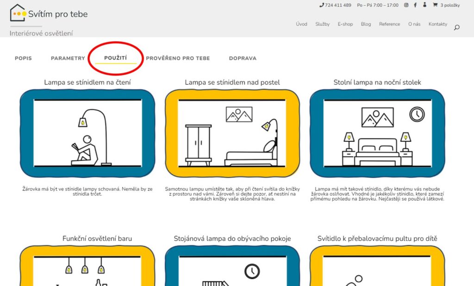The height and width of the screenshot is (286, 474).
Task: Click the search magnifier icon
Action: [x=456, y=27]
